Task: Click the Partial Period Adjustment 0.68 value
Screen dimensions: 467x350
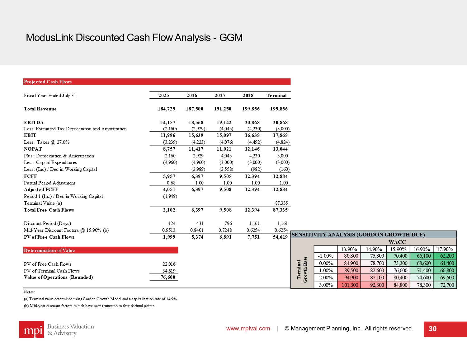Action: point(171,183)
